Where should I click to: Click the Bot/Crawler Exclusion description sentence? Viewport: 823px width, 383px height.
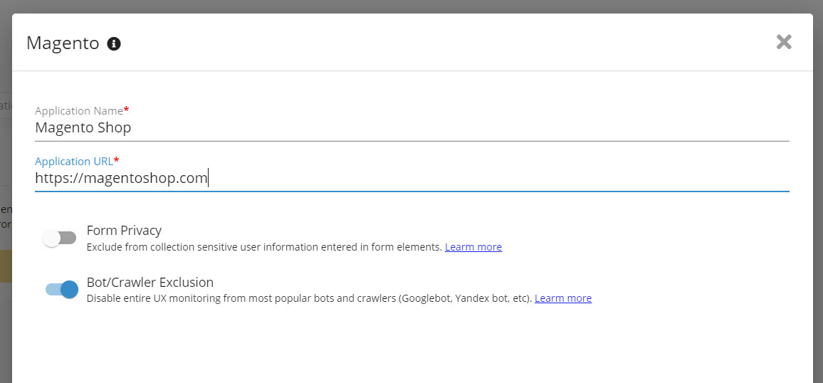tap(309, 298)
